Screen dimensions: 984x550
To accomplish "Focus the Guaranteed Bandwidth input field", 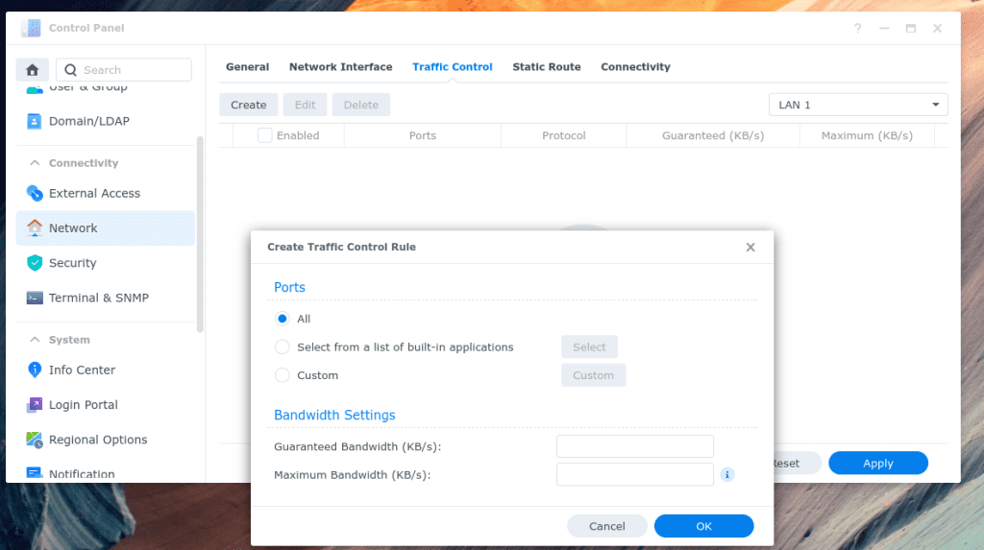I will click(634, 446).
